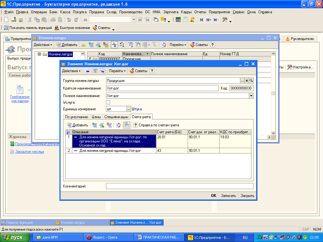Click the help question icon in Хот-дог element toolbar

click(152, 71)
